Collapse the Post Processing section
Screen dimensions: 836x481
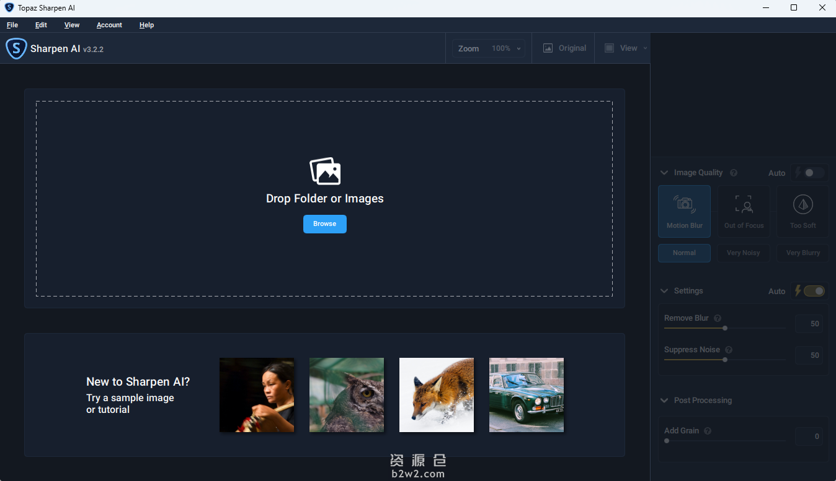click(664, 400)
